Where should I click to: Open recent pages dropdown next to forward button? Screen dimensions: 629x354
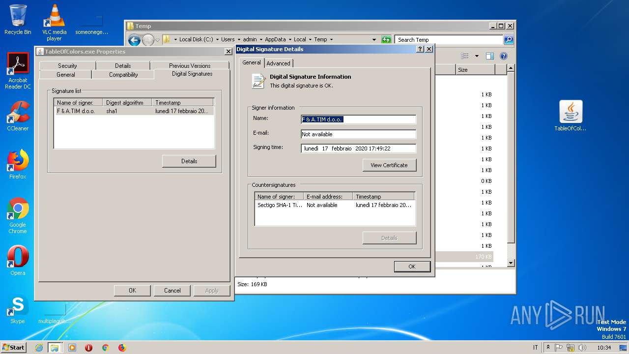point(157,40)
